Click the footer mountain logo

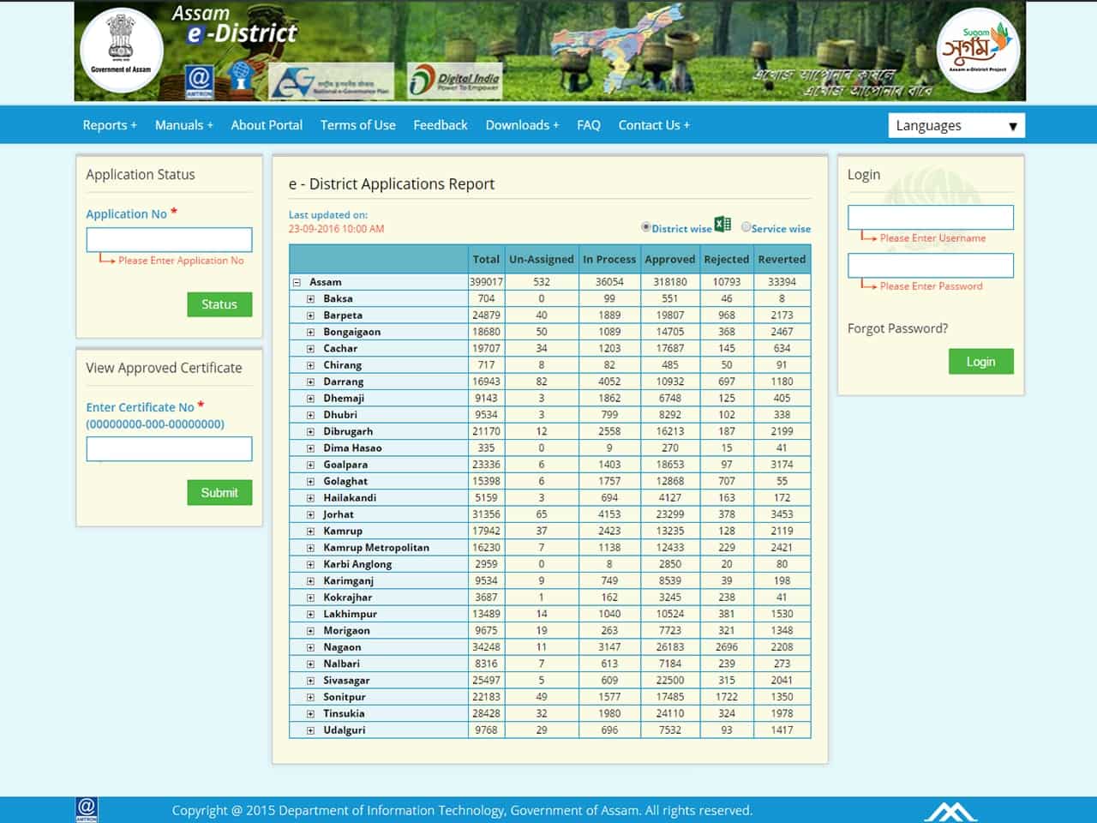950,811
